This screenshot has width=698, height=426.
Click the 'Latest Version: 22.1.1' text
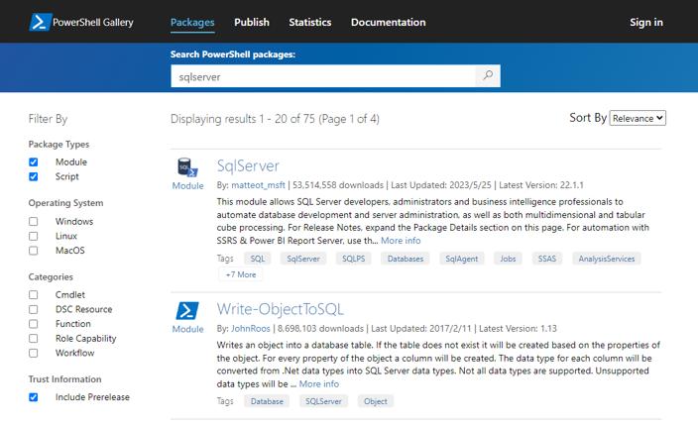(x=541, y=185)
